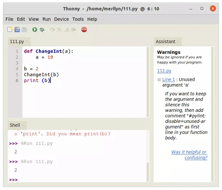Run the current script with green play button
The image size is (222, 190).
35,30
